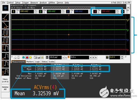
Task: Click the minimize dash button at top right
Action: (128, 7)
